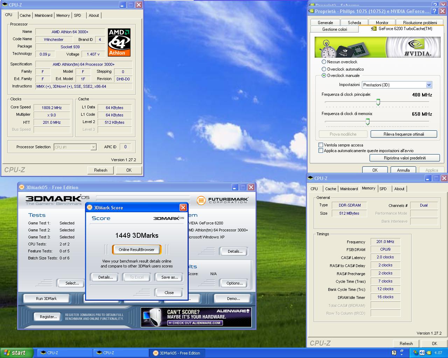Click the Select... button under Tests
Image resolution: width=448 pixels, height=358 pixels.
pos(71,283)
